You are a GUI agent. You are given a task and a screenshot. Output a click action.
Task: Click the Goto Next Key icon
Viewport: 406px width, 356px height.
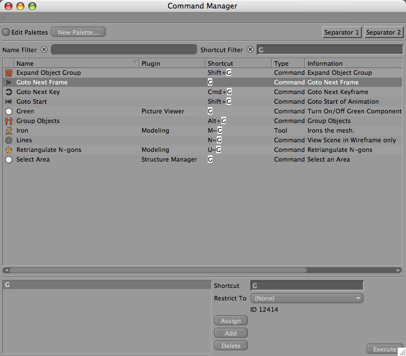click(8, 92)
